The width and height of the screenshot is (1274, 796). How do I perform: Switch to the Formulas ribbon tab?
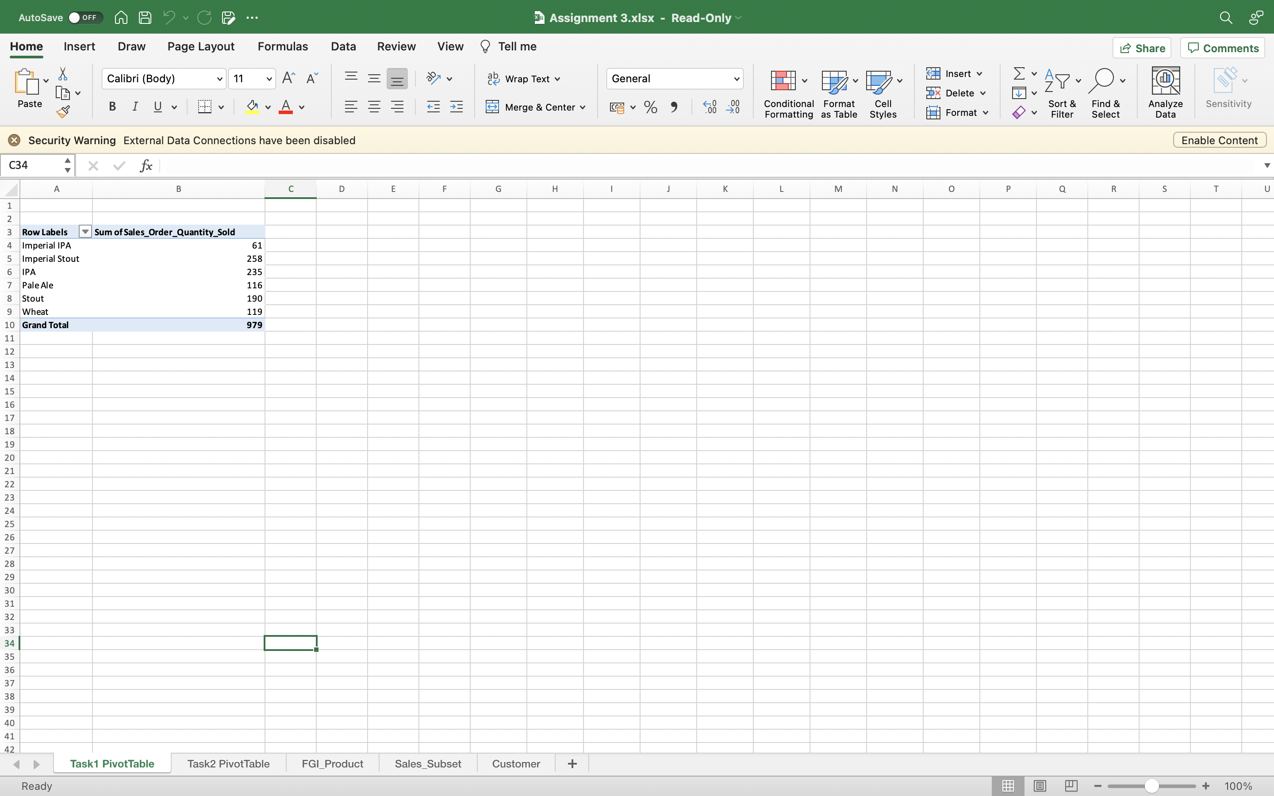[x=283, y=46]
